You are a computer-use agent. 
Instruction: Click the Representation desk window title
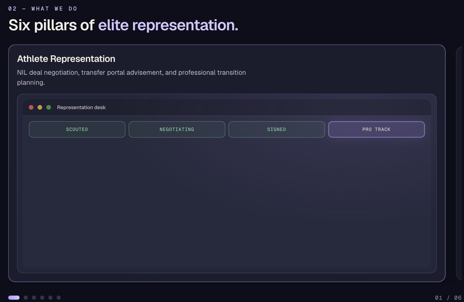click(81, 107)
